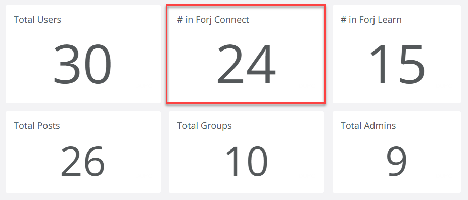This screenshot has height=200, width=468.
Task: Click the number 10 under Total Groups
Action: point(247,161)
